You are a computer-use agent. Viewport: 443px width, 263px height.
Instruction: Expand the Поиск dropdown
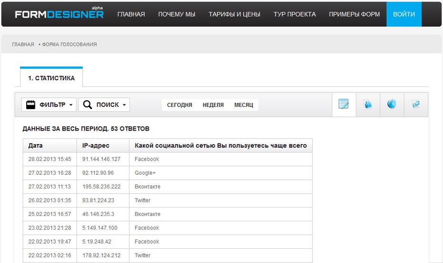pos(104,105)
